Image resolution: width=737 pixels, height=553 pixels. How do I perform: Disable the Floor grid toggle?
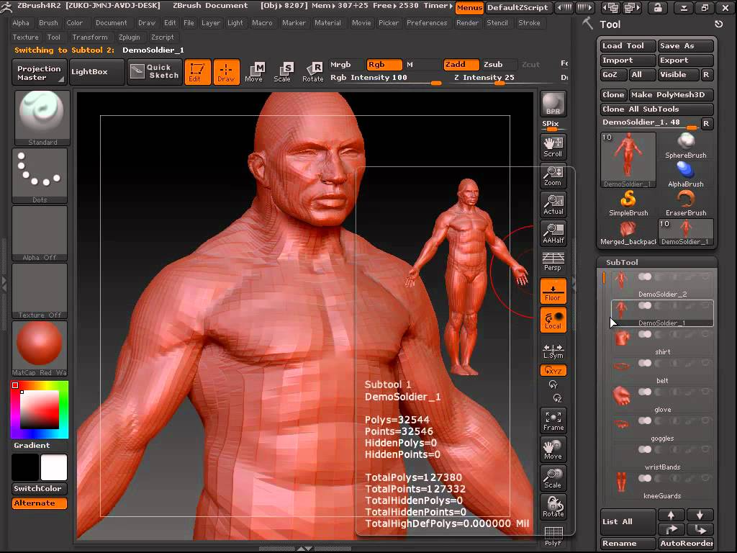pyautogui.click(x=553, y=291)
